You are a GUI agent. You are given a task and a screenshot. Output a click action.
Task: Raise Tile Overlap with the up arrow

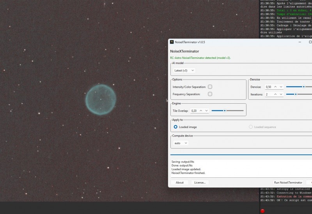coord(201,111)
